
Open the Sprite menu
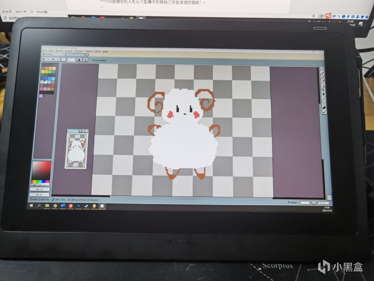pos(59,51)
